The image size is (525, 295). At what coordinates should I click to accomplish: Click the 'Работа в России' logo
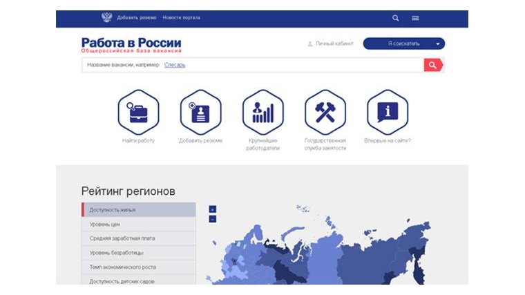131,43
